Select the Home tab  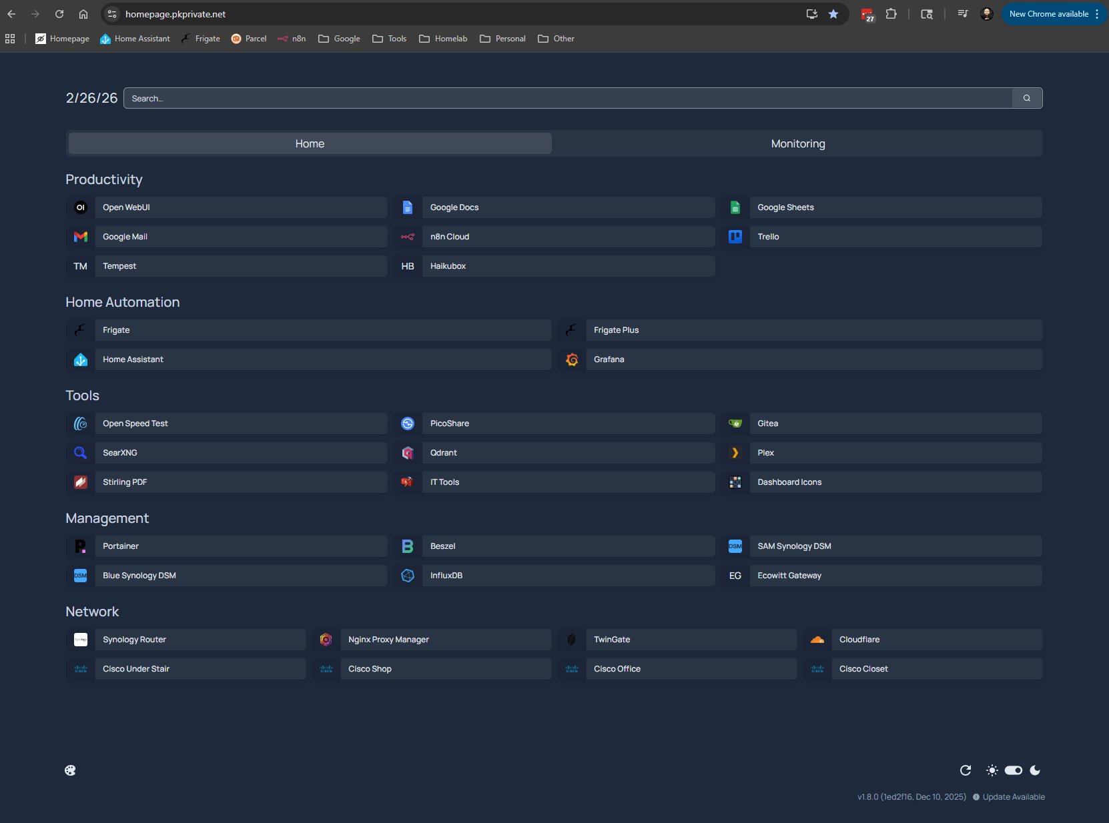coord(309,143)
